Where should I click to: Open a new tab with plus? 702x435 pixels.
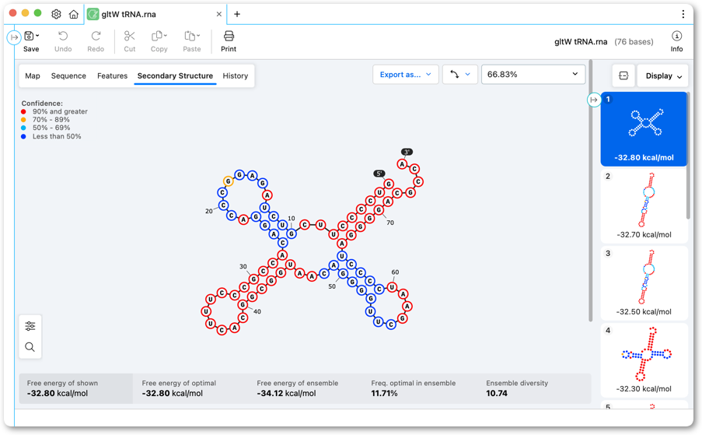click(x=237, y=14)
